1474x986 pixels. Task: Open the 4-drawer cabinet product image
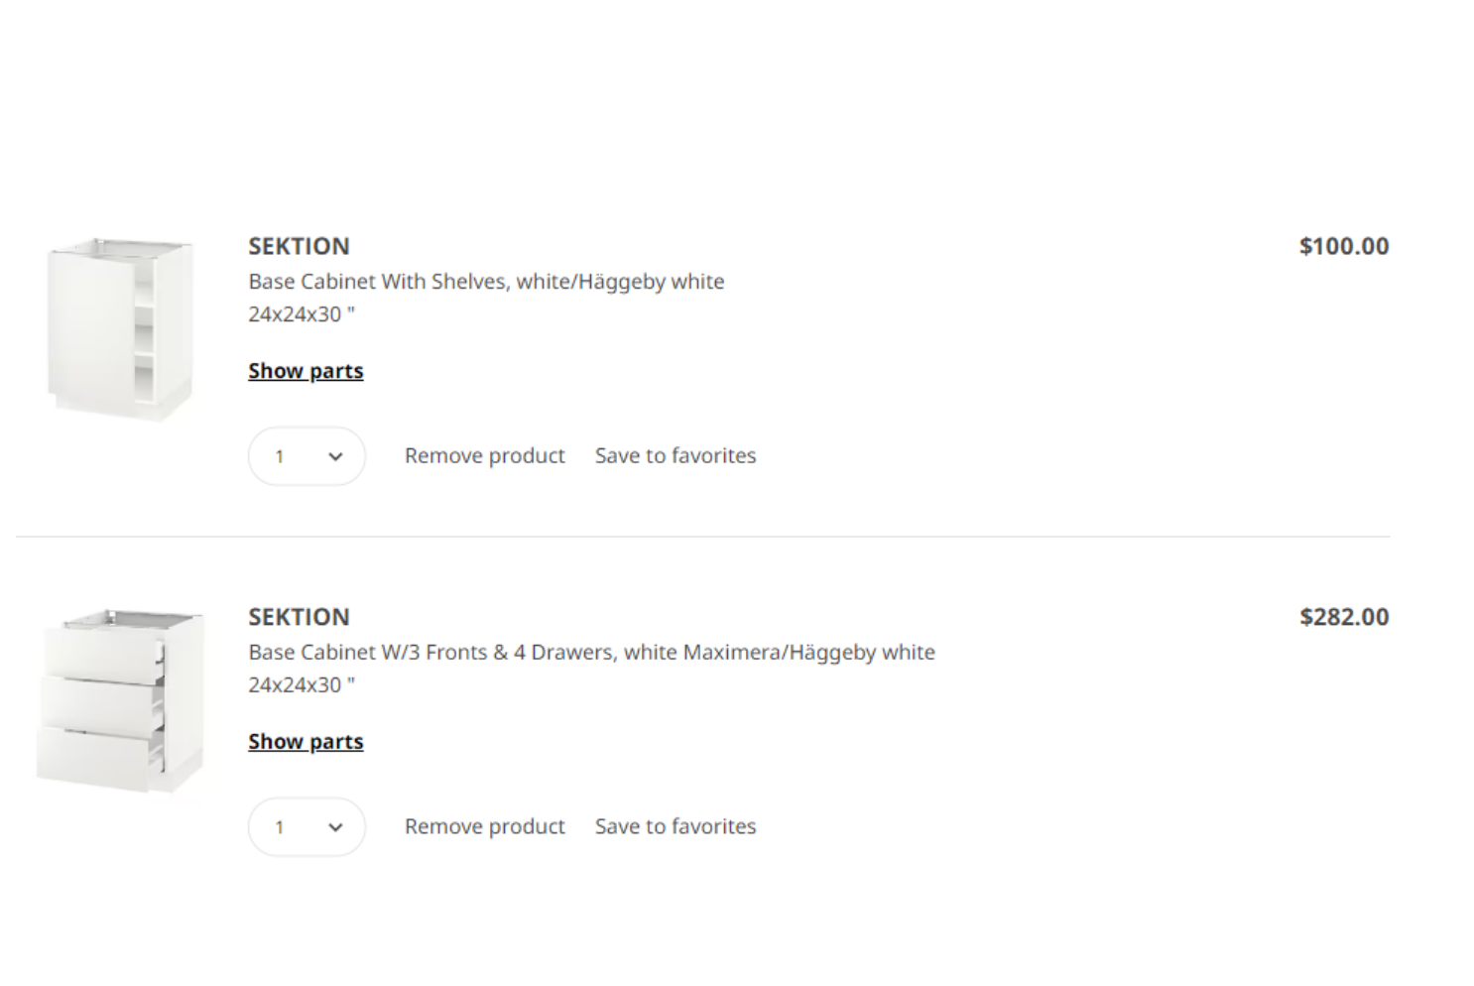(120, 701)
